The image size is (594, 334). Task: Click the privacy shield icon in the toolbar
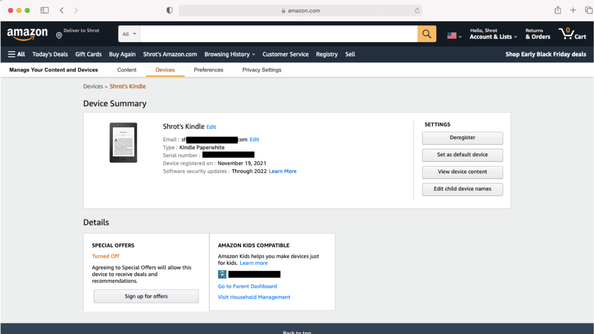pos(169,10)
